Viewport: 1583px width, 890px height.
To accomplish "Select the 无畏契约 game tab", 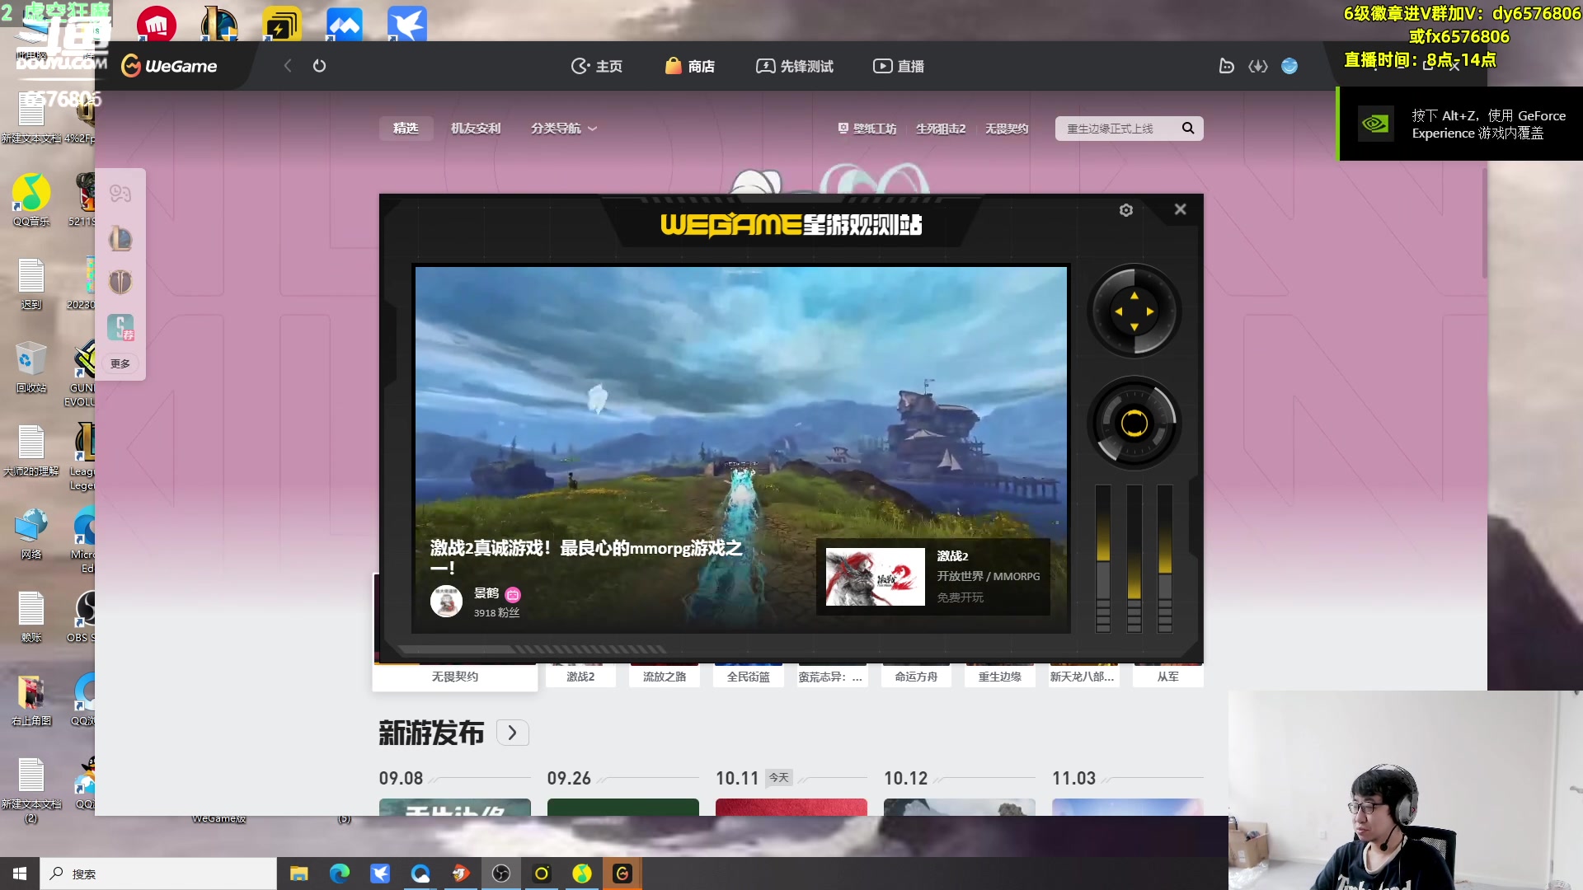I will pyautogui.click(x=455, y=677).
